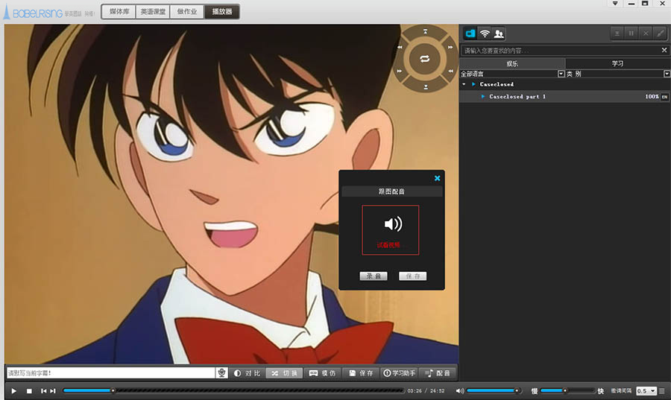This screenshot has width=671, height=400.
Task: Click the EN badge on Caseclosed part 1
Action: click(664, 97)
